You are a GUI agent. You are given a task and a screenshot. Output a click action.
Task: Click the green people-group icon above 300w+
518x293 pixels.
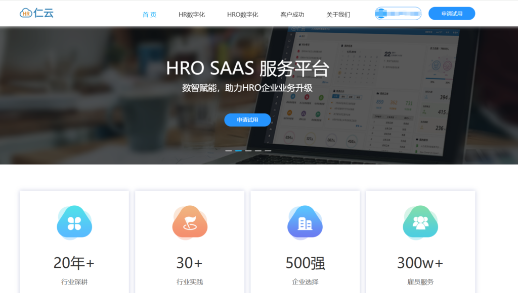(420, 222)
